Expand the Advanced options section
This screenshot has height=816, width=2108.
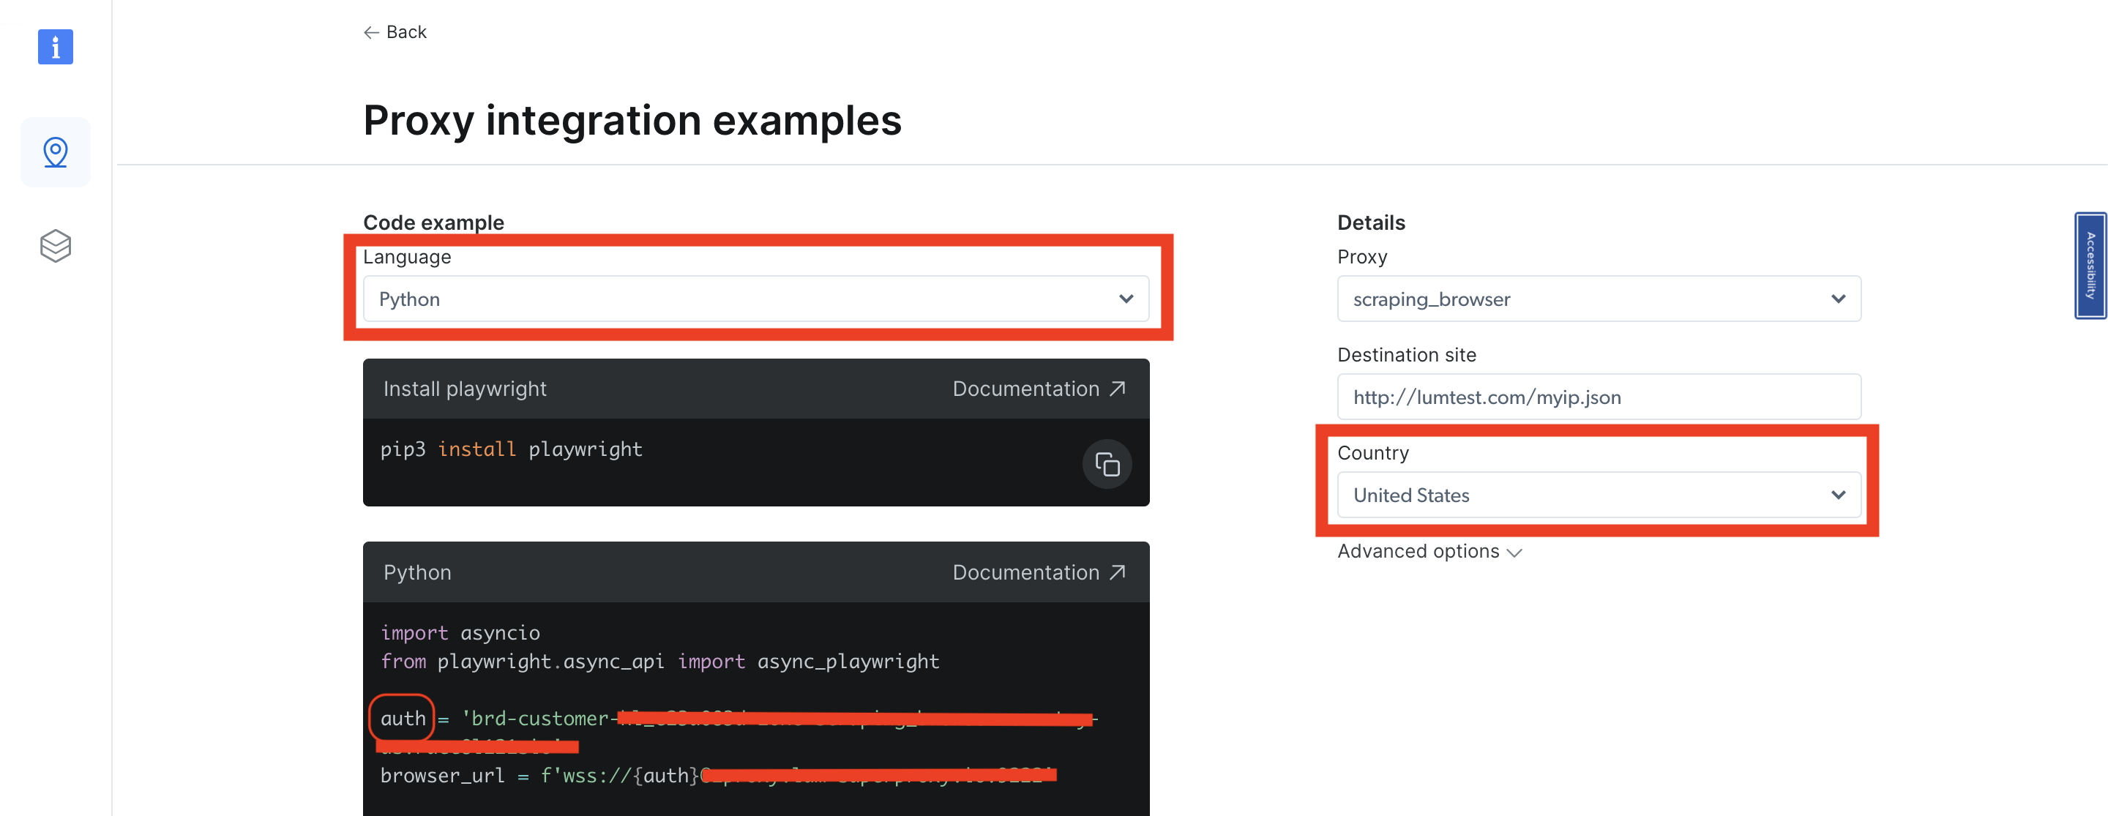tap(1429, 551)
